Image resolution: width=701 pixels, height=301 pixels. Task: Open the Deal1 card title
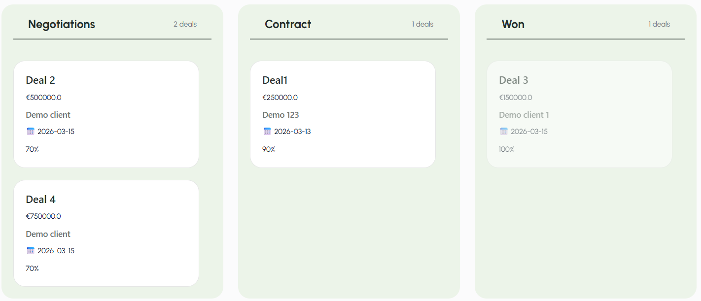tap(275, 80)
